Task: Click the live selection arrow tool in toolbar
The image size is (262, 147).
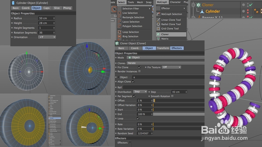Action: (114, 9)
